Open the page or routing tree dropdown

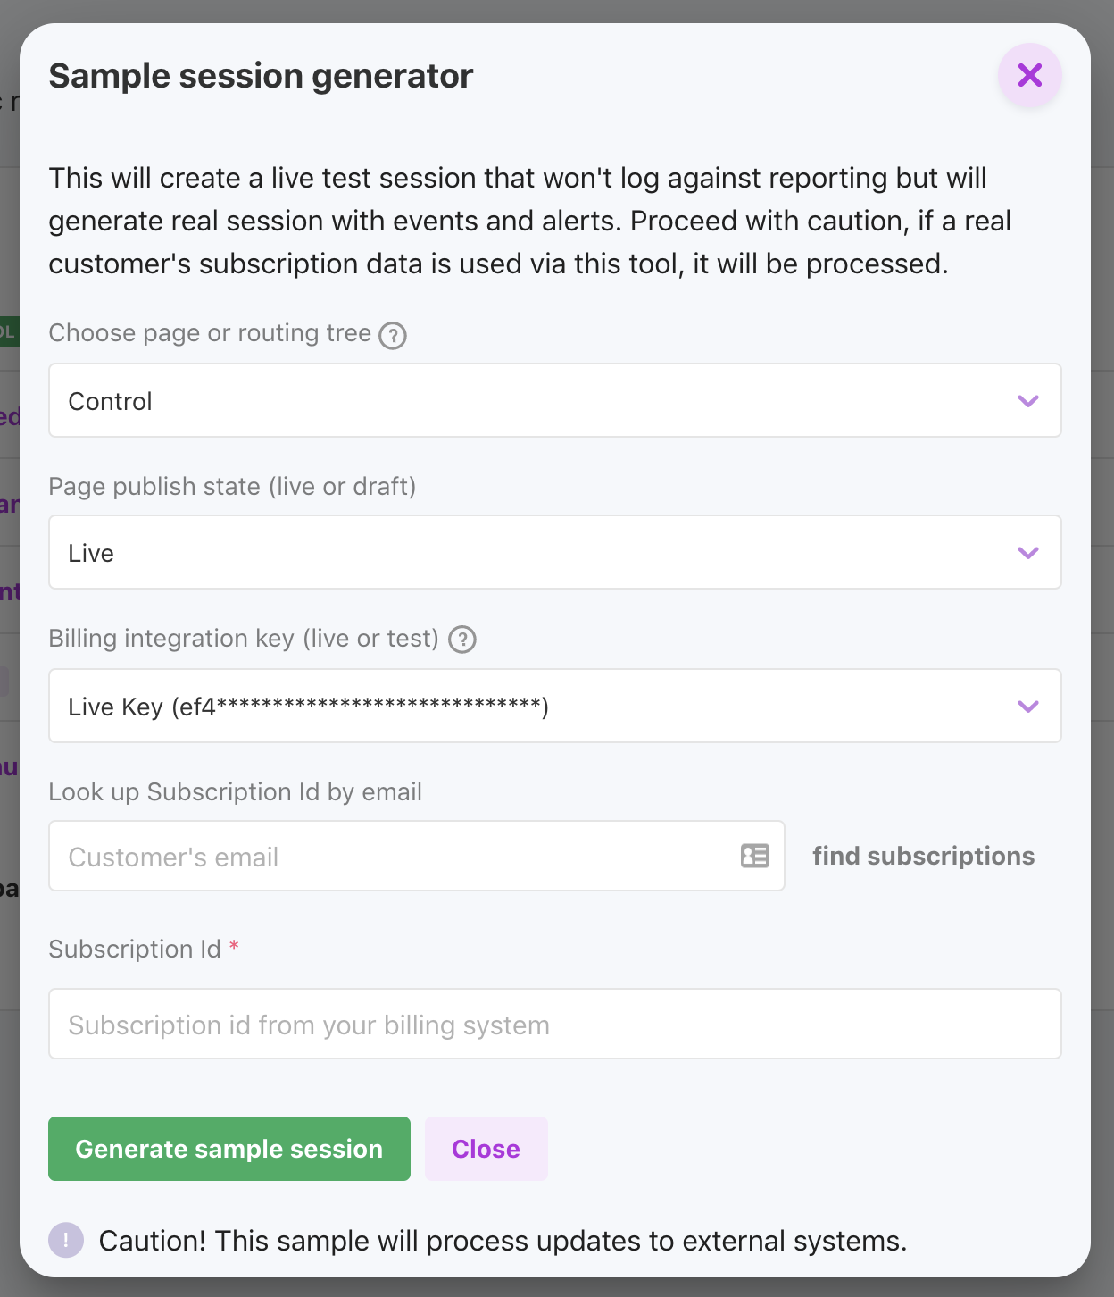[x=536, y=401]
